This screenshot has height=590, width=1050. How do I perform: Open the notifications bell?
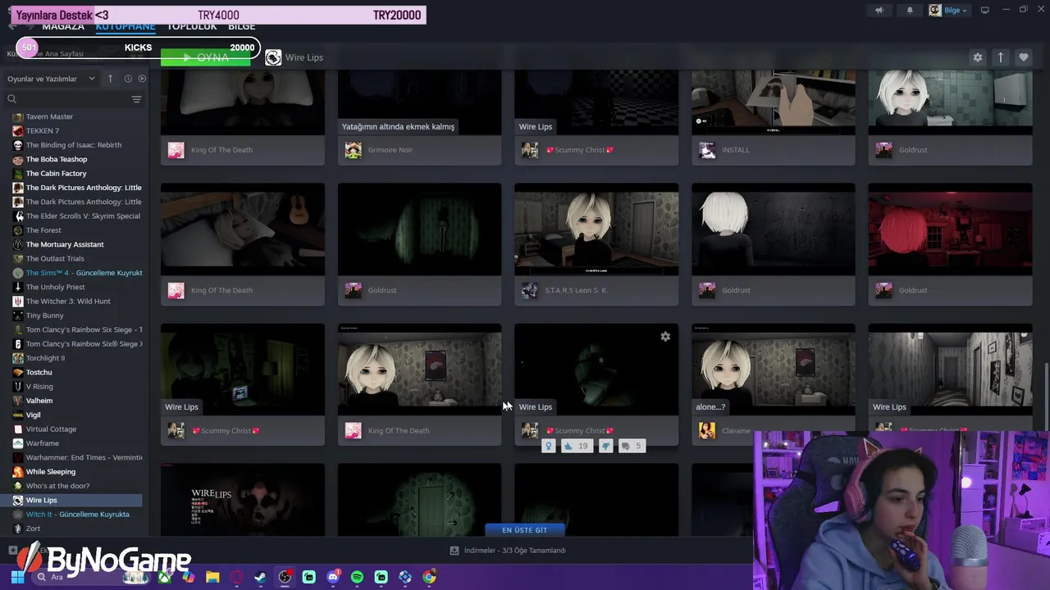pyautogui.click(x=910, y=10)
